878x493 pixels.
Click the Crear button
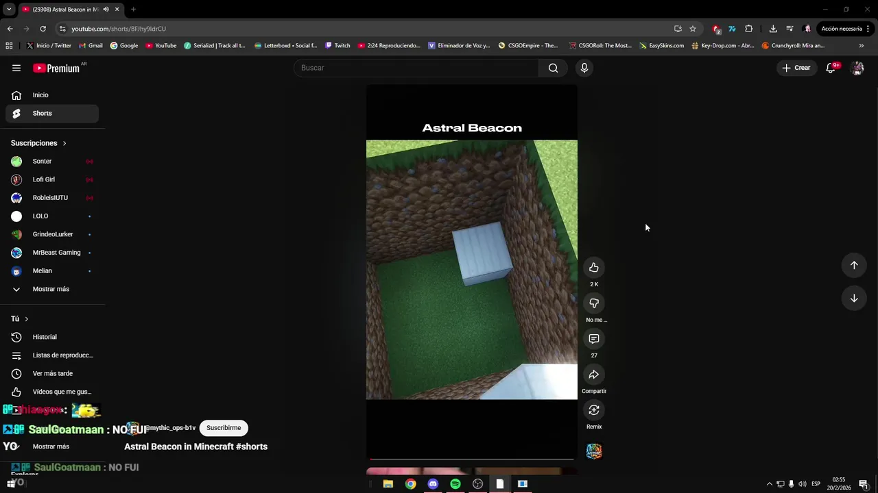coord(796,68)
